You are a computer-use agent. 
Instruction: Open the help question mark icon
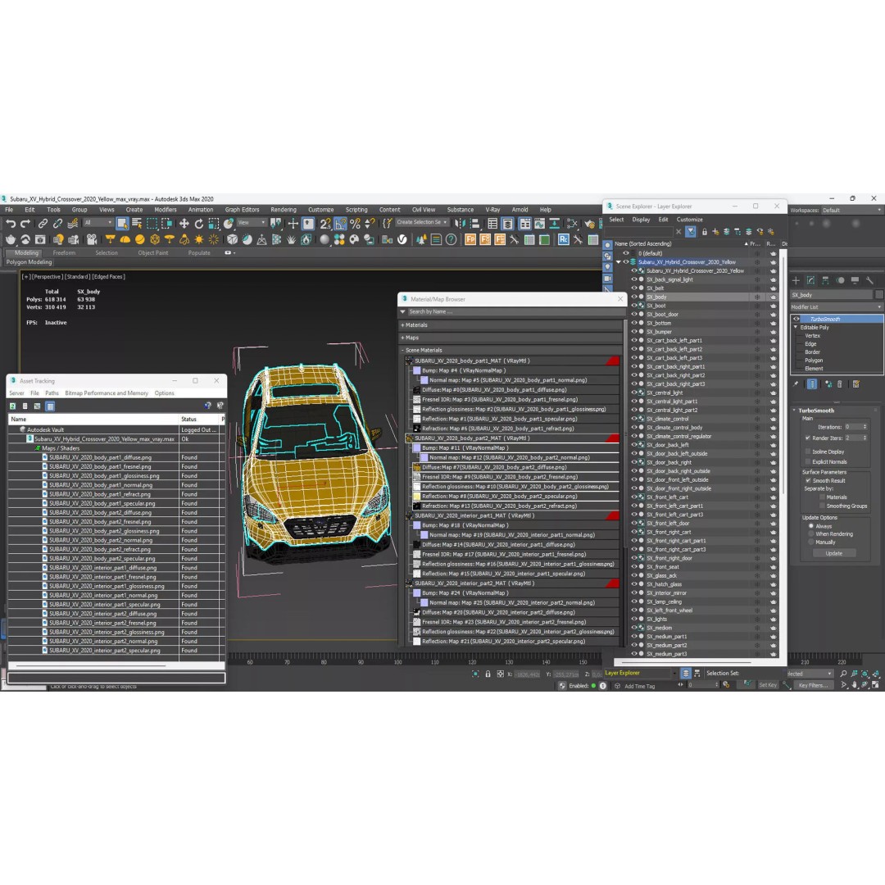(451, 239)
